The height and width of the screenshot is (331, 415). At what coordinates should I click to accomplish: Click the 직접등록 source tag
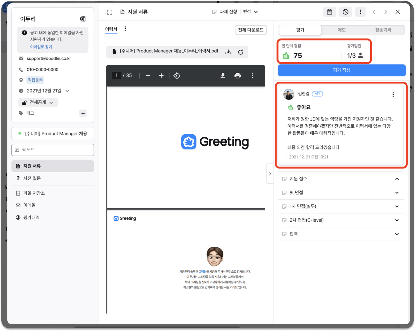click(x=35, y=80)
